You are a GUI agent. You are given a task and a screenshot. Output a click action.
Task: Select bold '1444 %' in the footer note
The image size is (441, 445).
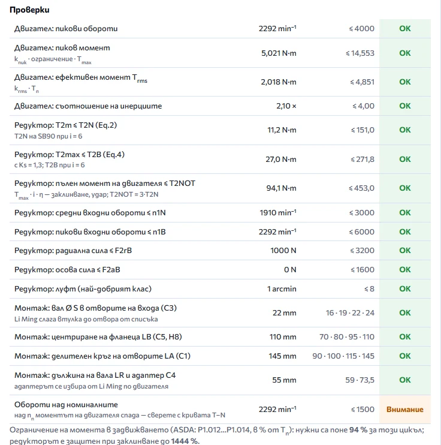tap(185, 441)
